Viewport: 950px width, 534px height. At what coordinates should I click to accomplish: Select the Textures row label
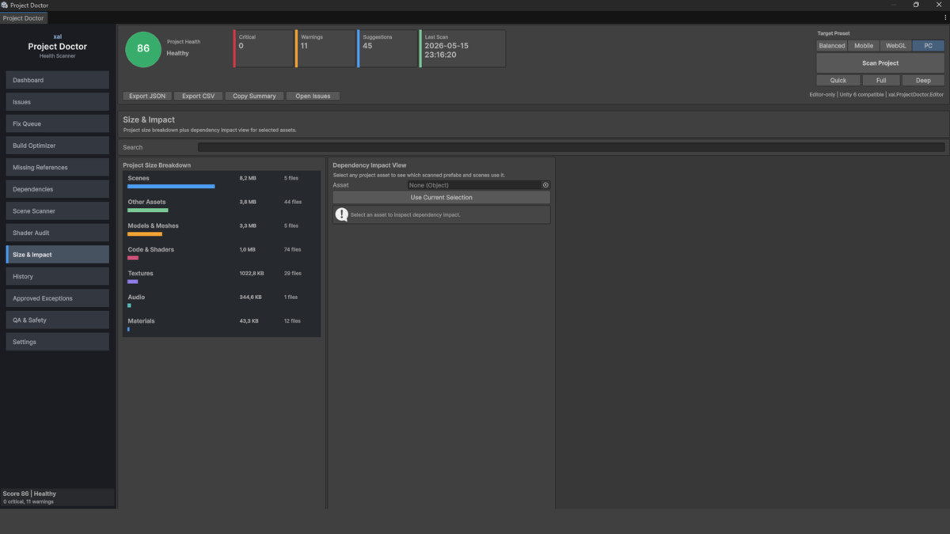tap(141, 273)
